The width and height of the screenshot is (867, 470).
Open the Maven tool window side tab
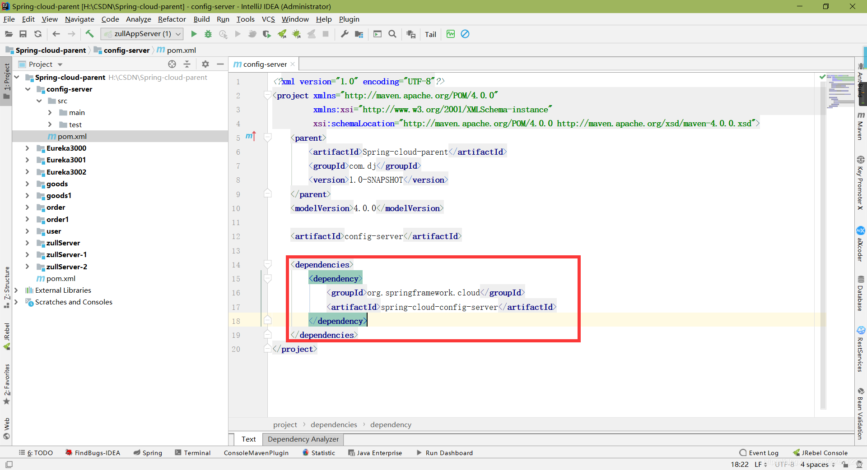pos(861,126)
